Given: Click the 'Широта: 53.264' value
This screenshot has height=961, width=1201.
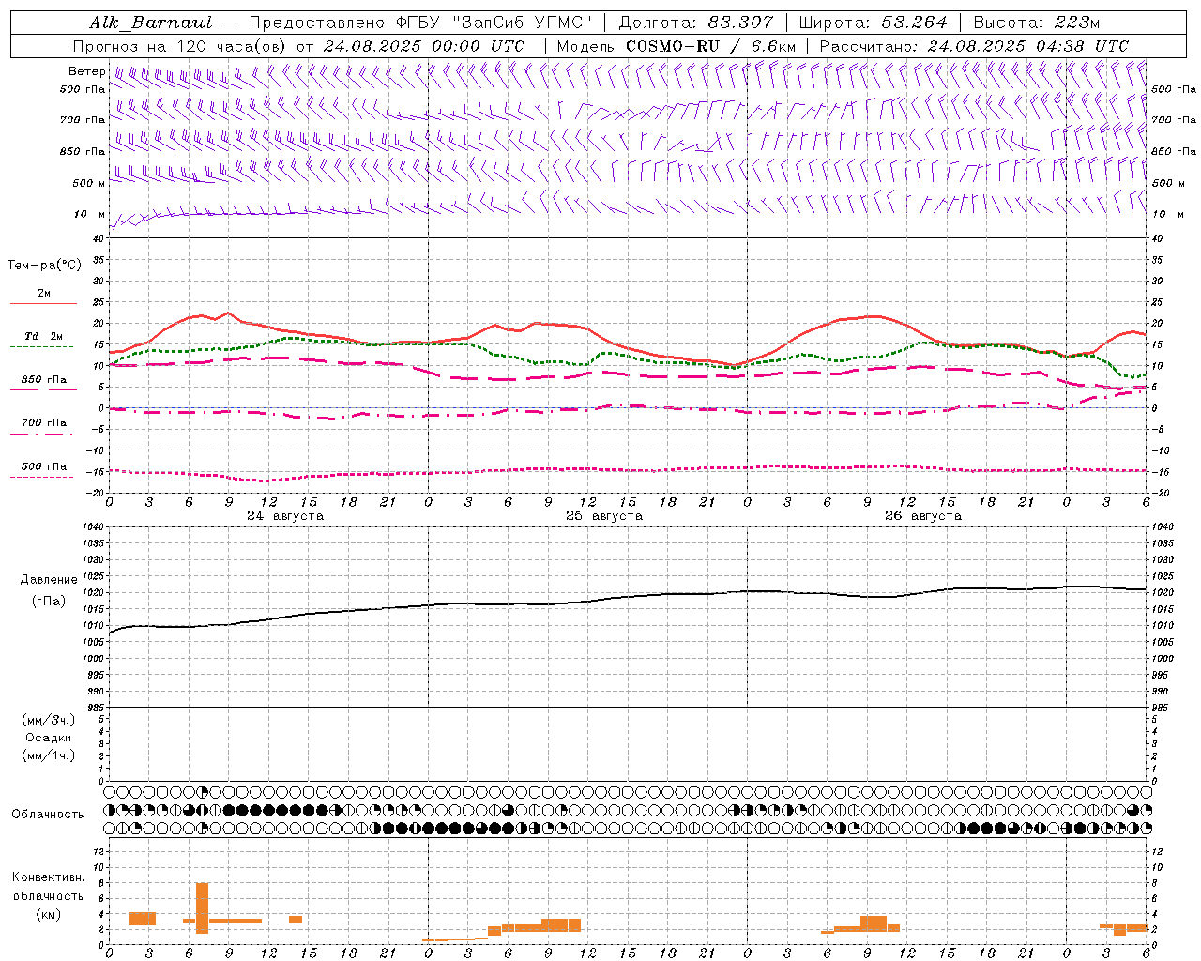Looking at the screenshot, I should click(874, 23).
